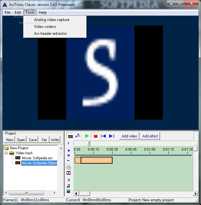This screenshot has width=201, height=205.
Task: Collapse the Video track tree node
Action: (x=6, y=153)
